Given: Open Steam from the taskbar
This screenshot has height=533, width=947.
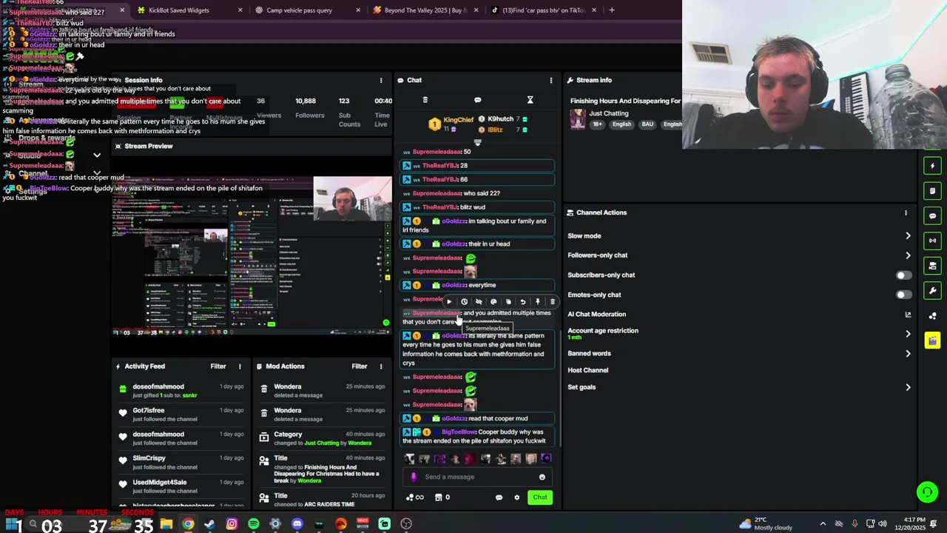Looking at the screenshot, I should [210, 524].
